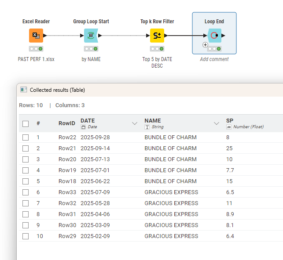Open the NAME column dropdown chevron
Screen dimensions: 283x260
(217, 124)
